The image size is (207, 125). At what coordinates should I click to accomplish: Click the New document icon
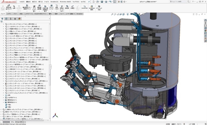point(93,2)
